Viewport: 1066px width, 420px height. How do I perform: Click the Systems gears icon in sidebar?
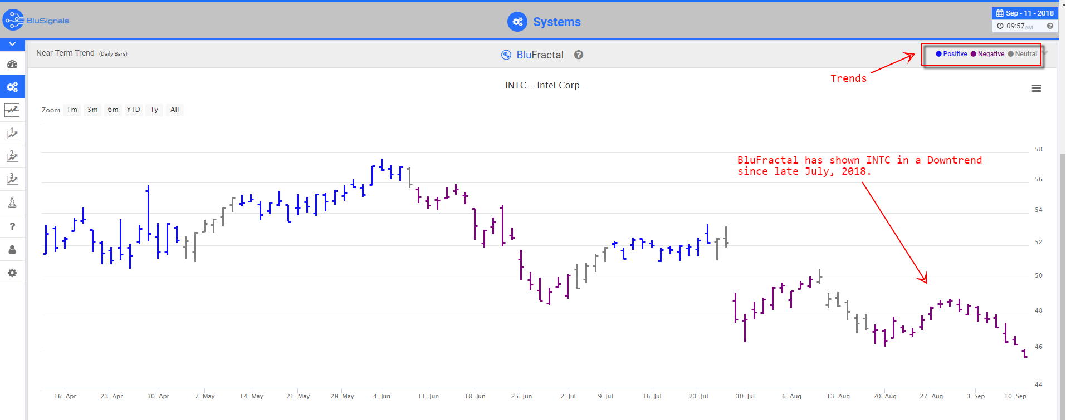12,87
